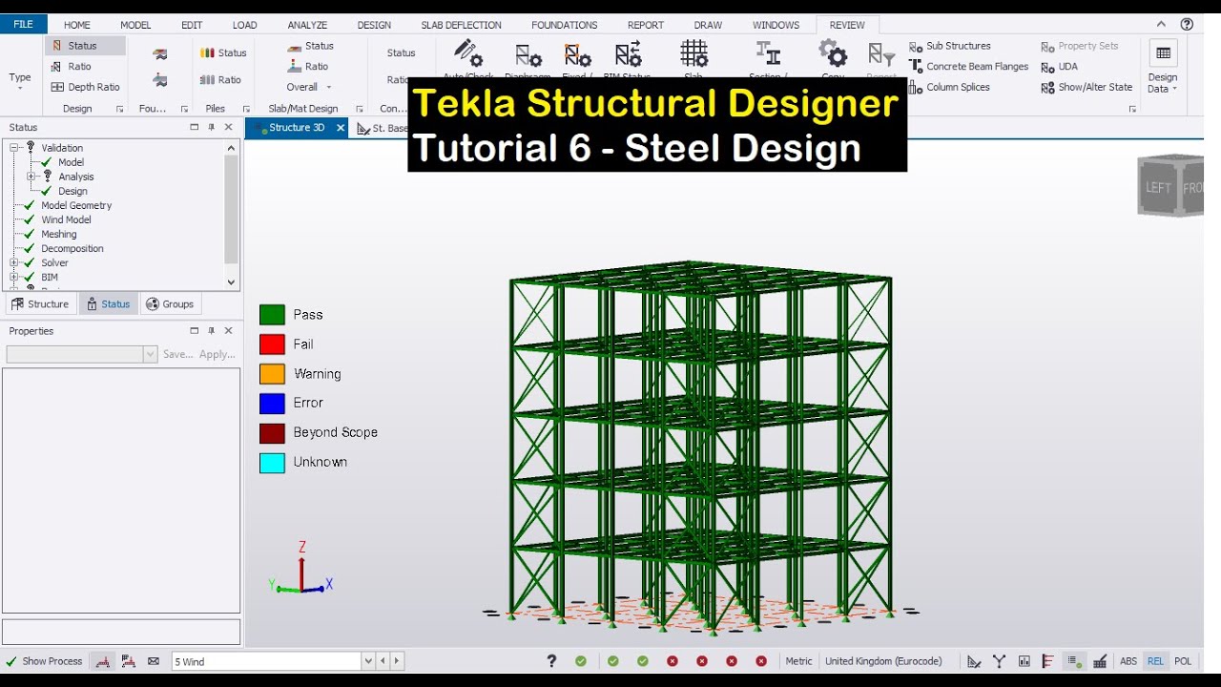Click the orange Warning legend swatch
1221x687 pixels.
coord(273,374)
